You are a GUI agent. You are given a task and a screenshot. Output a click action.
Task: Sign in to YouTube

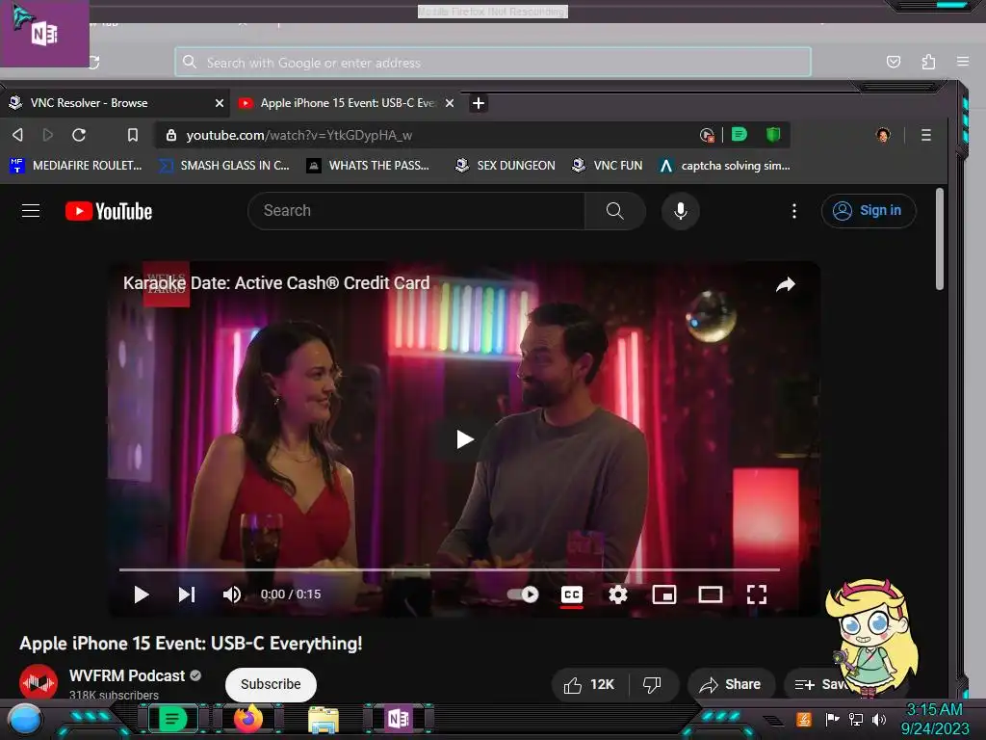868,211
